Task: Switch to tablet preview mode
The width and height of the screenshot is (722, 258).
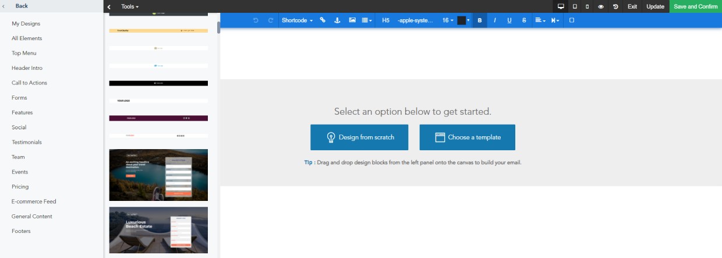Action: click(x=575, y=6)
